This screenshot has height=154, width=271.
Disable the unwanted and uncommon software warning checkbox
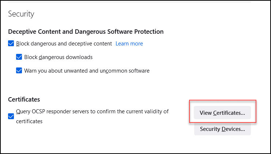[19, 71]
